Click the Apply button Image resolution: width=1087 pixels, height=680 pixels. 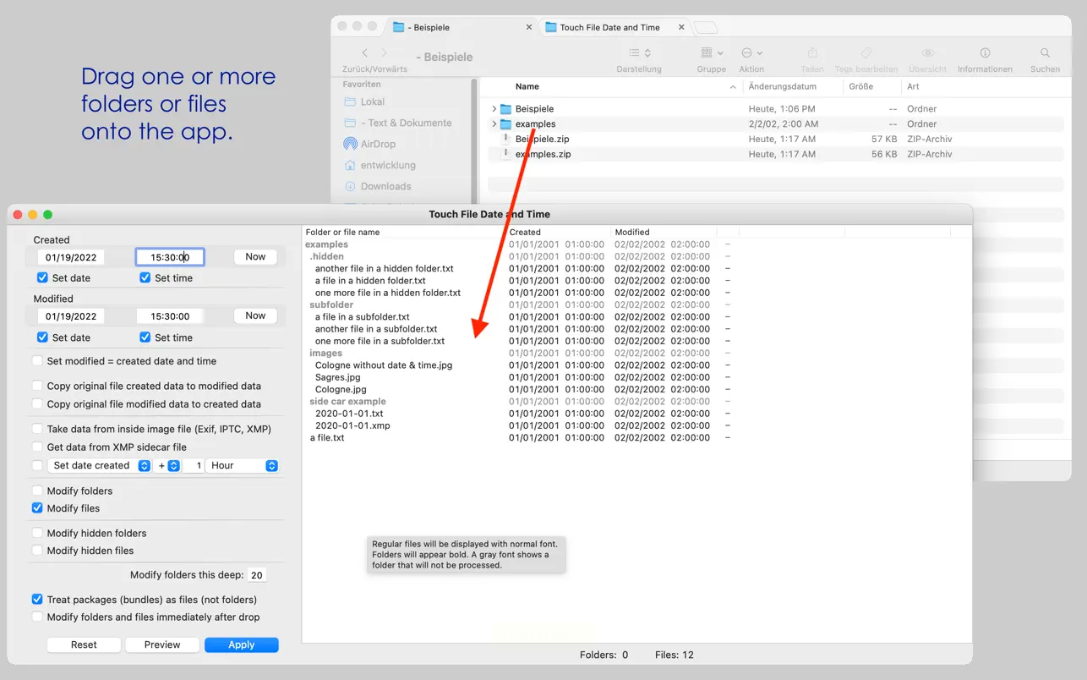[x=241, y=644]
